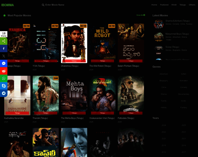Open Manjummel Boys (Telugu) latest movie

click(177, 34)
